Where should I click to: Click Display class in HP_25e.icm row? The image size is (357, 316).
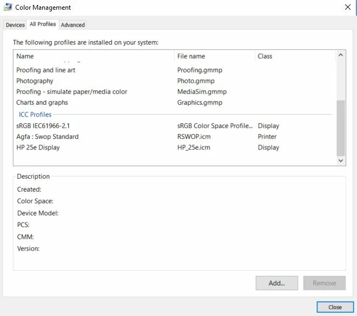(x=268, y=147)
